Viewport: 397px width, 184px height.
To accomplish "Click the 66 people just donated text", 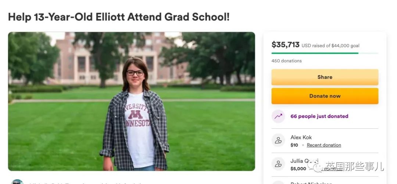I will coord(319,116).
